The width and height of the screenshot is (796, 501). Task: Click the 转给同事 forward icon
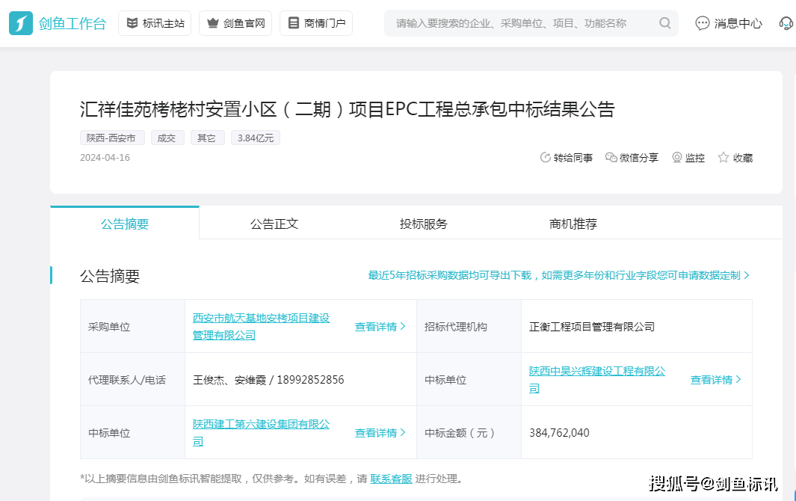[x=545, y=158]
